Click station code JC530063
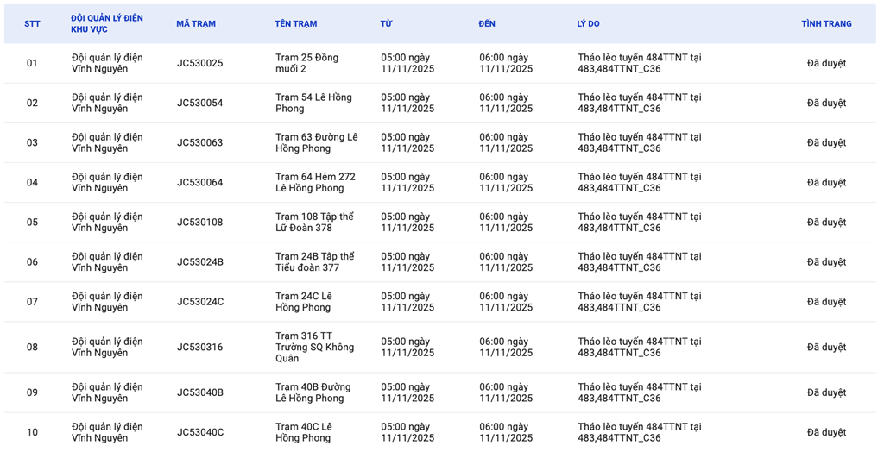Screen dimensions: 884x452 coord(199,142)
